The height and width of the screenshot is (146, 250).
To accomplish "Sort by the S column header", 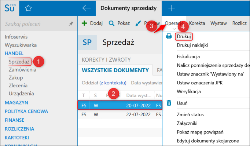I will (95, 95).
